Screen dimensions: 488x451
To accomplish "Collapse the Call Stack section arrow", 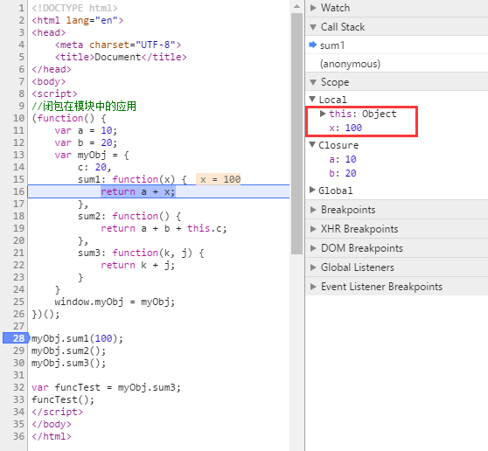I will pyautogui.click(x=313, y=27).
